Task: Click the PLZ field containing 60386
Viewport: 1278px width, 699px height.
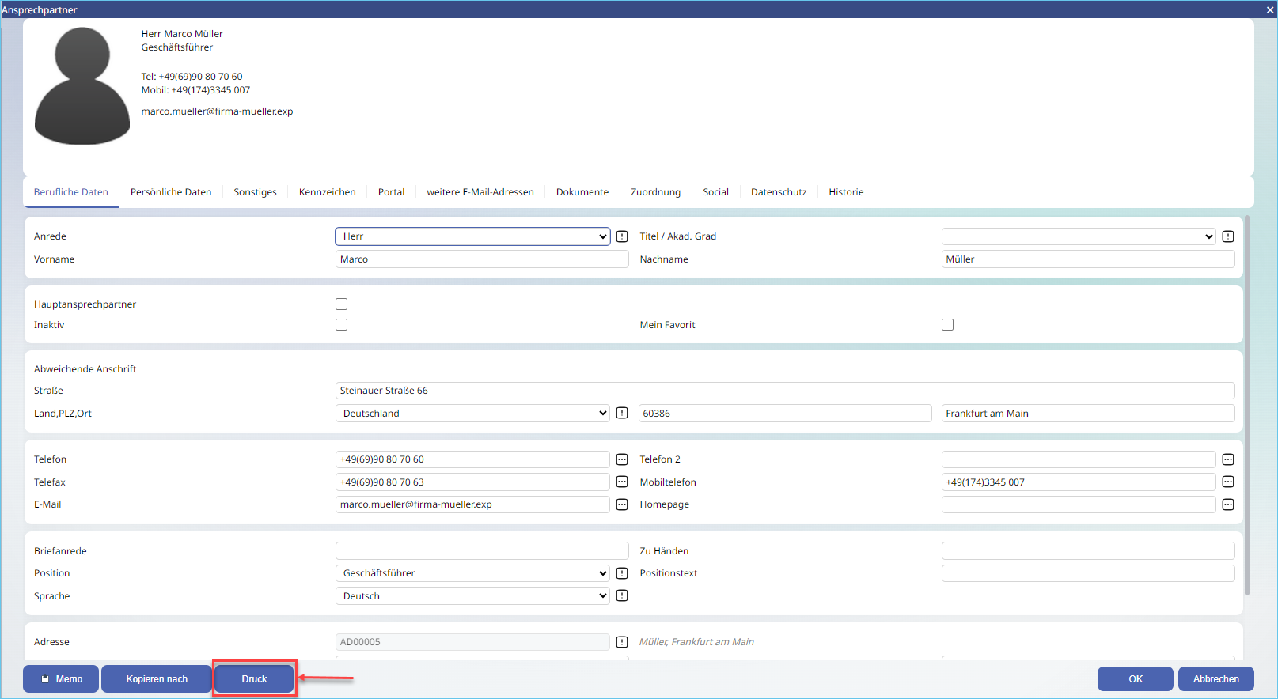Action: point(785,414)
